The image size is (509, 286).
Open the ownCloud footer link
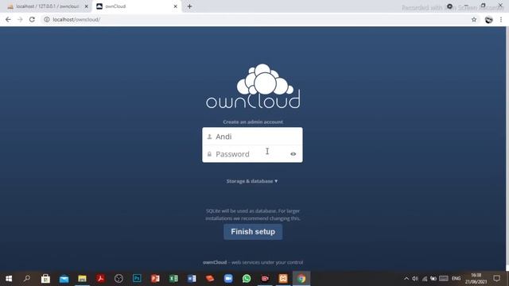(x=215, y=262)
